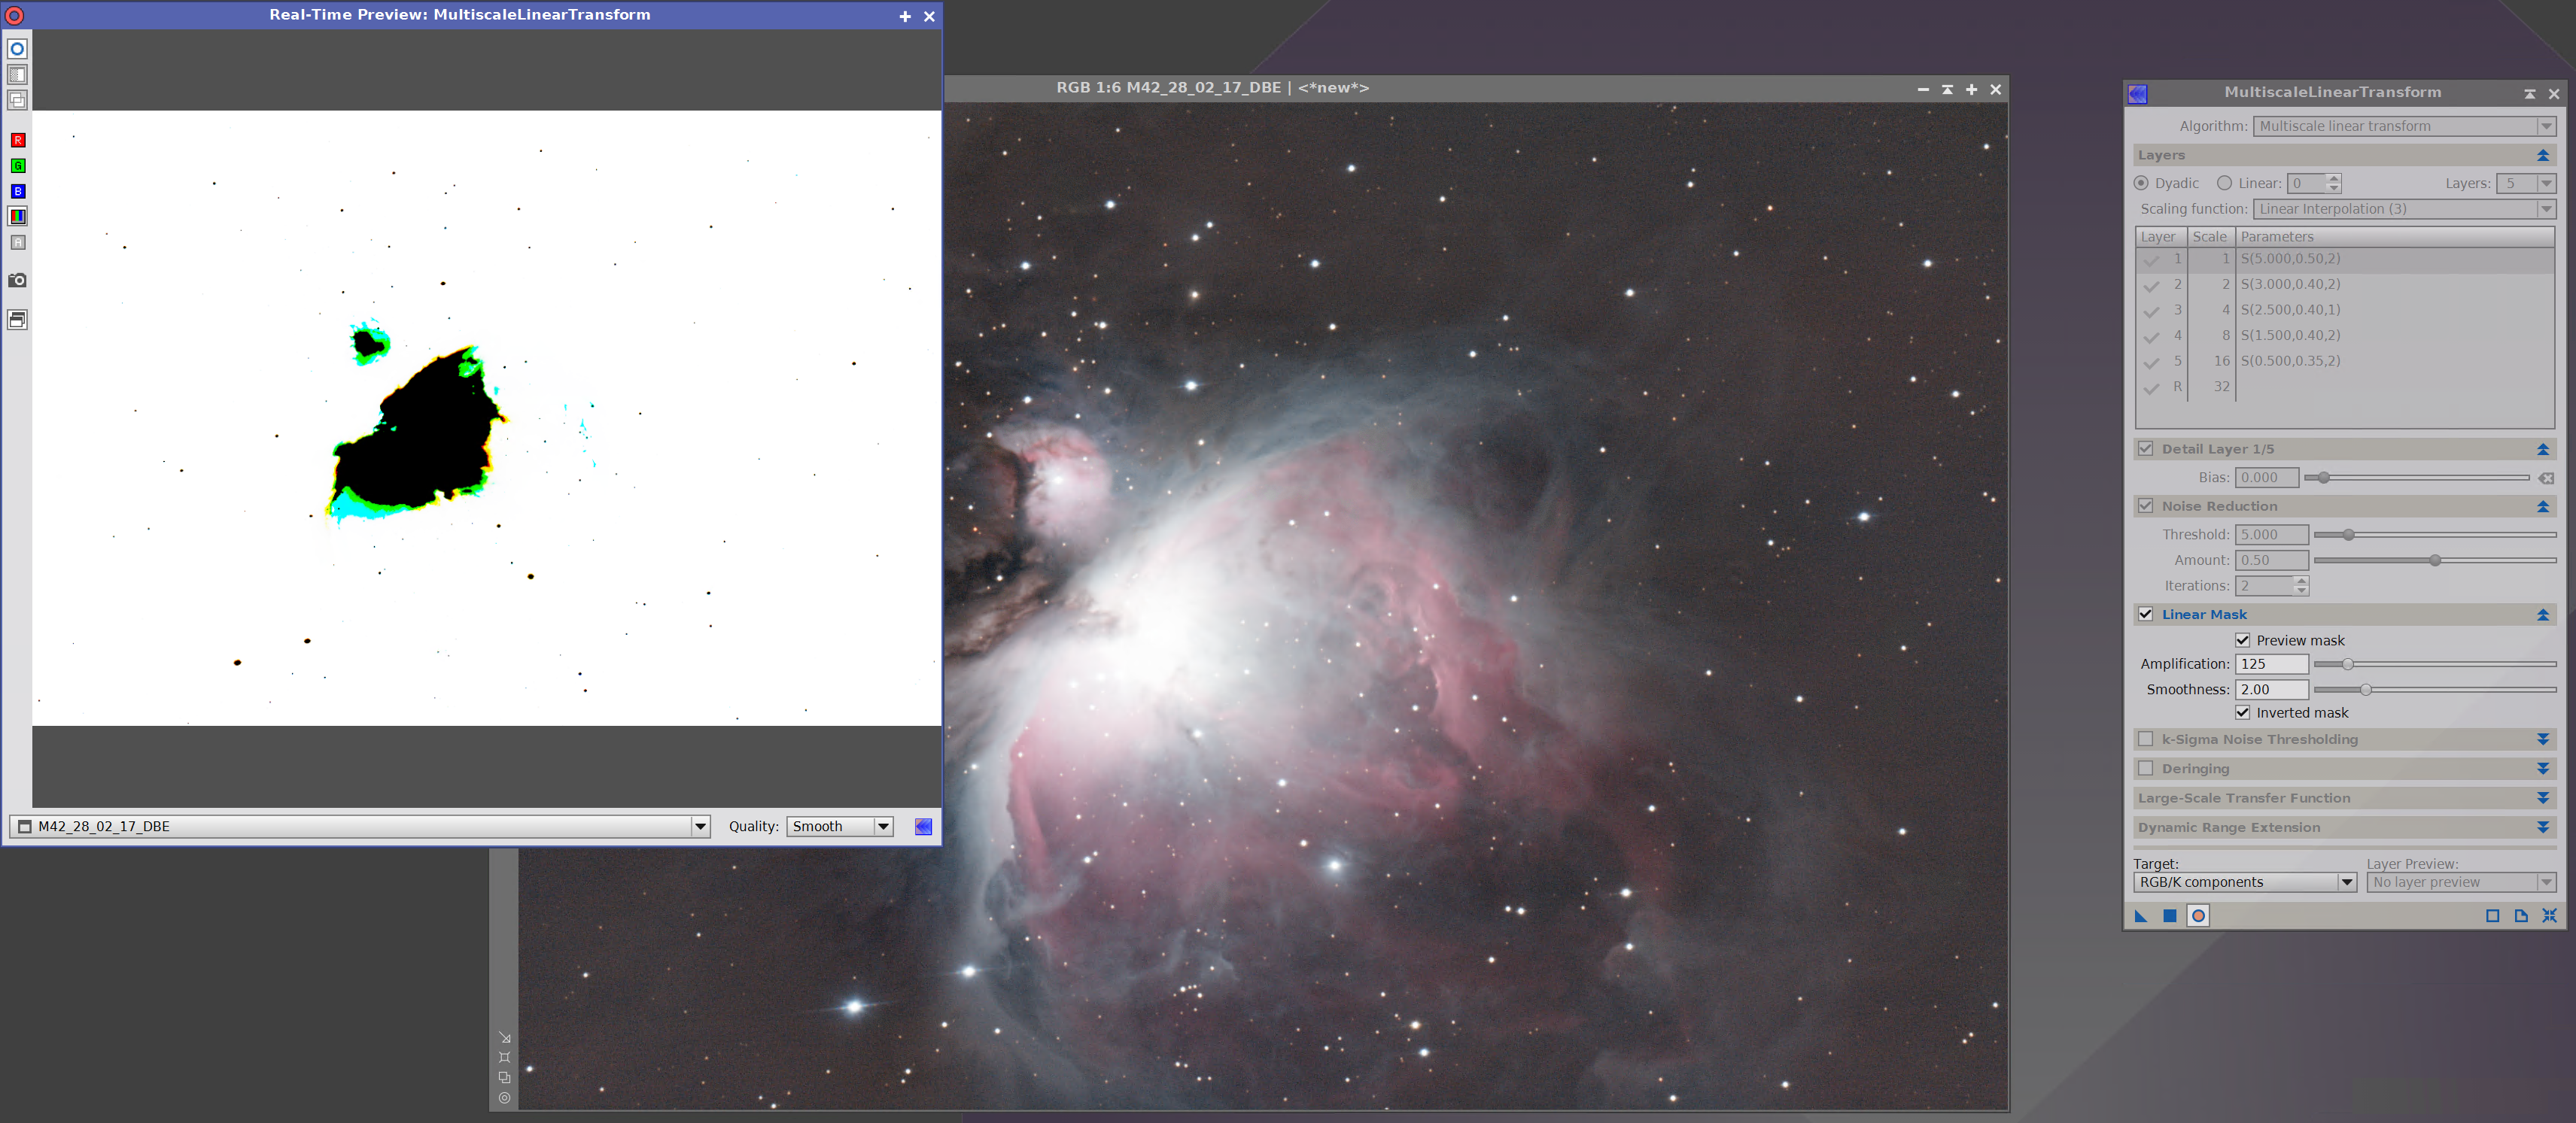2576x1123 pixels.
Task: Collapse the Layers section with its arrow
Action: (2543, 156)
